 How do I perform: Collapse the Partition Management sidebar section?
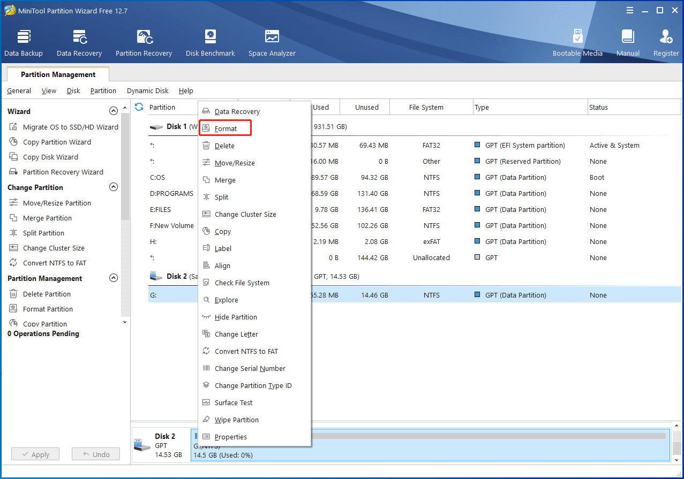[113, 278]
